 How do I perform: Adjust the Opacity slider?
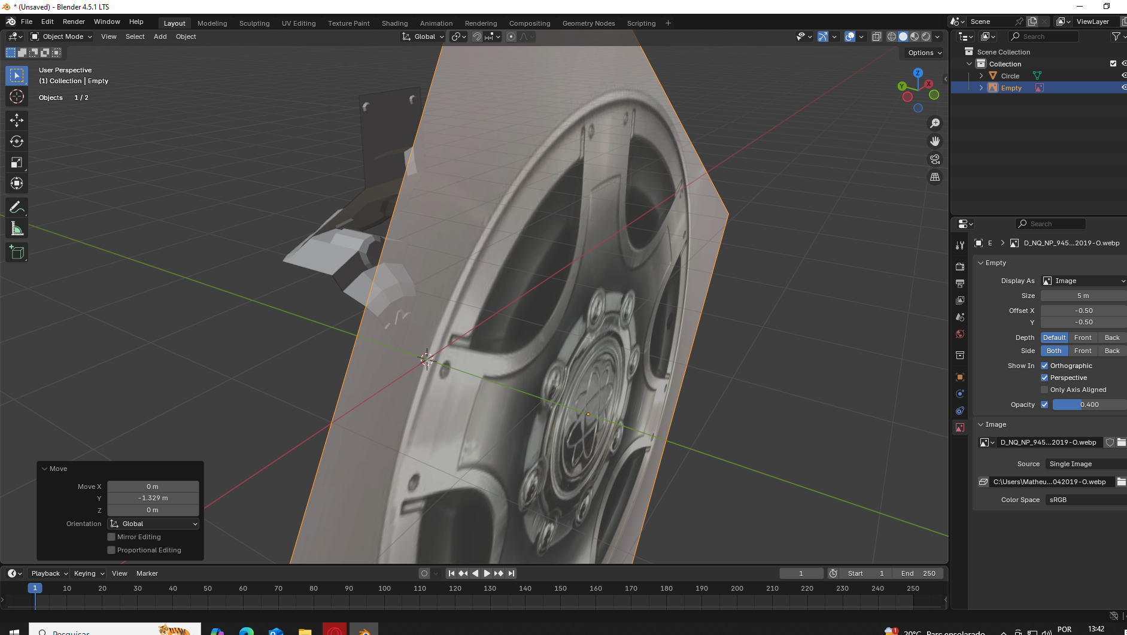pos(1089,405)
